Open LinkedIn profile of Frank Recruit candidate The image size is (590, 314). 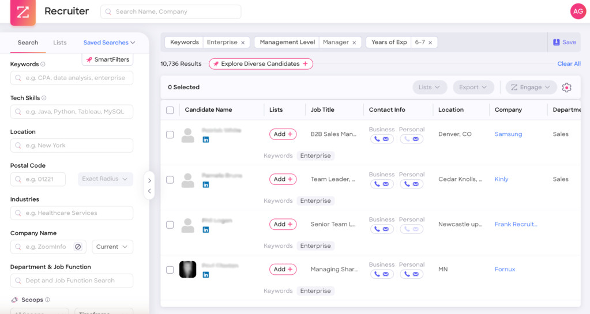click(x=206, y=230)
